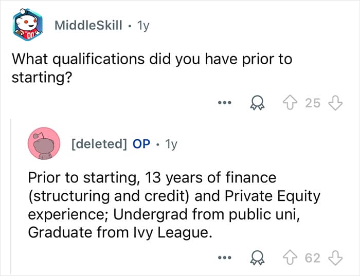The height and width of the screenshot is (276, 360).
Task: Downvote the deleted OP's reply
Action: pos(335,257)
